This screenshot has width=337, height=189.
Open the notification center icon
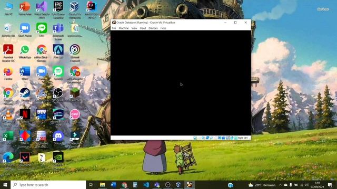(330, 185)
